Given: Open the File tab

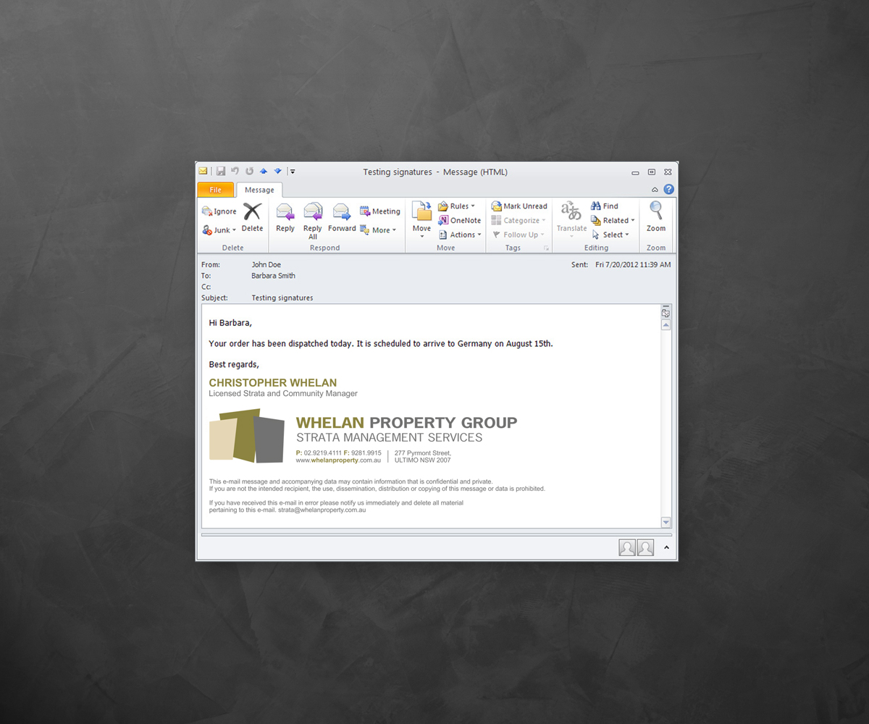Looking at the screenshot, I should (x=216, y=190).
